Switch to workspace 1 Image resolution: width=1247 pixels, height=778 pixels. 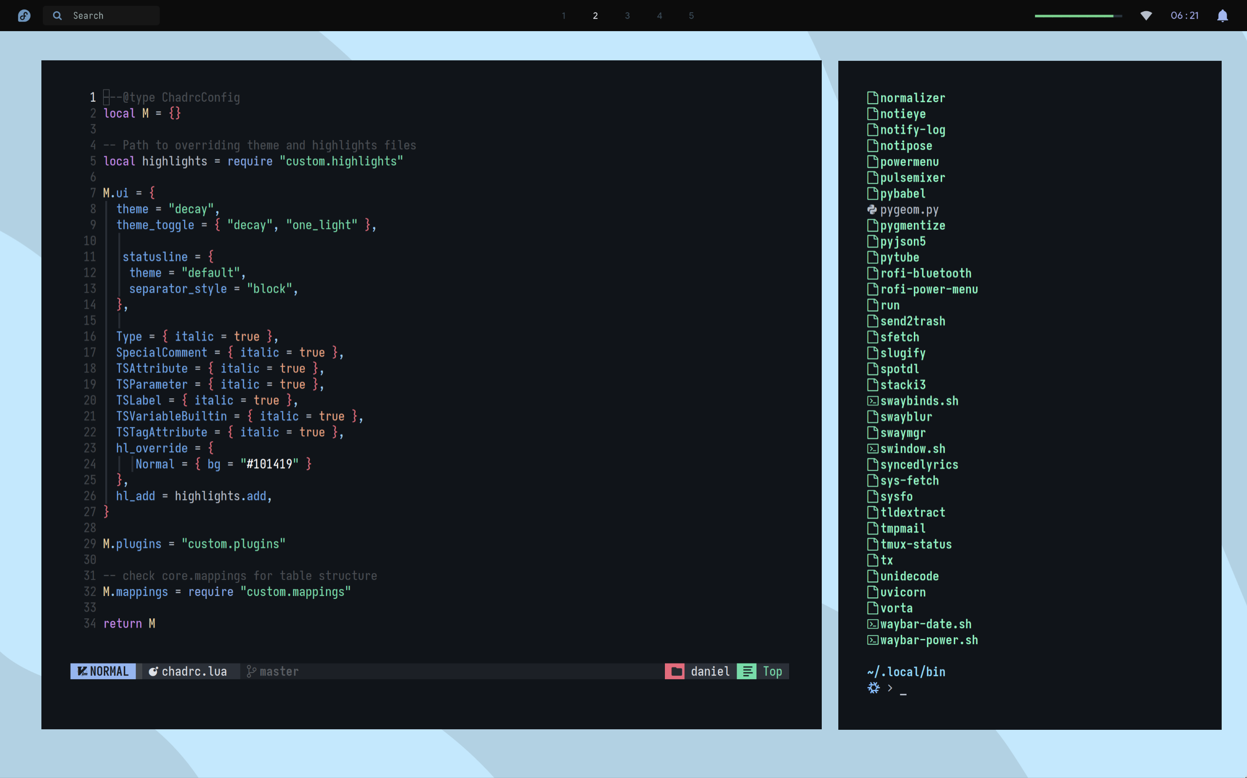pos(564,16)
